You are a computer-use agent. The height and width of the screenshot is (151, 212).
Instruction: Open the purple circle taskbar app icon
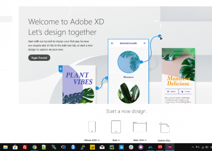(x=141, y=147)
